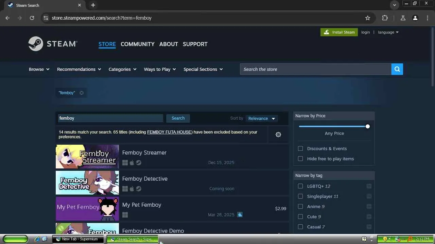Expand the Ways to Play dropdown menu
This screenshot has height=244, width=435.
point(160,69)
